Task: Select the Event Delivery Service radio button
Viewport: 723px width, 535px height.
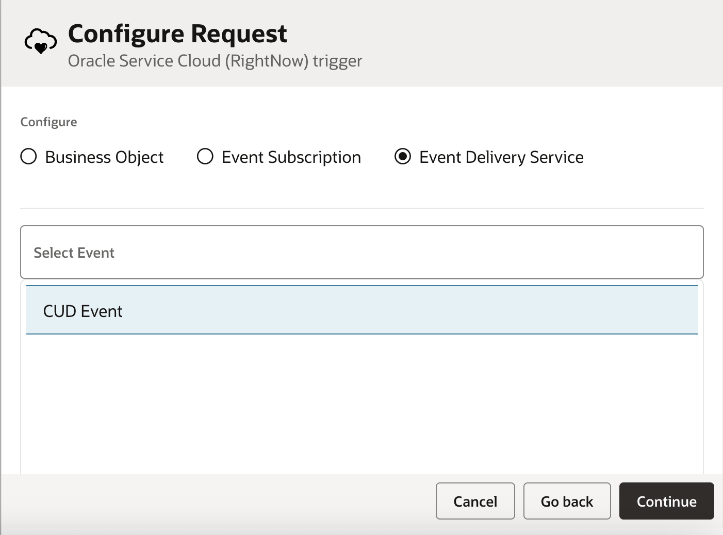Action: coord(403,156)
